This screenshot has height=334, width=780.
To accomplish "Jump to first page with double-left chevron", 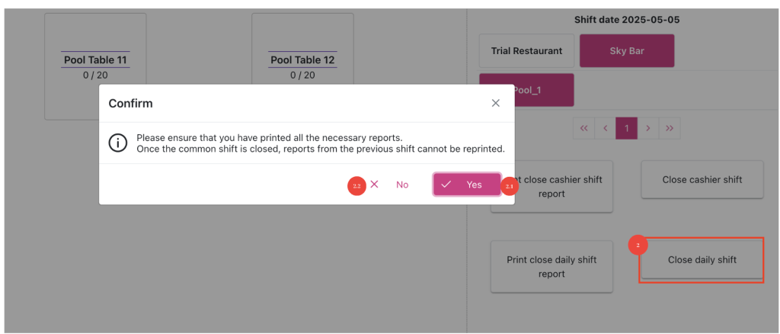I will [584, 128].
